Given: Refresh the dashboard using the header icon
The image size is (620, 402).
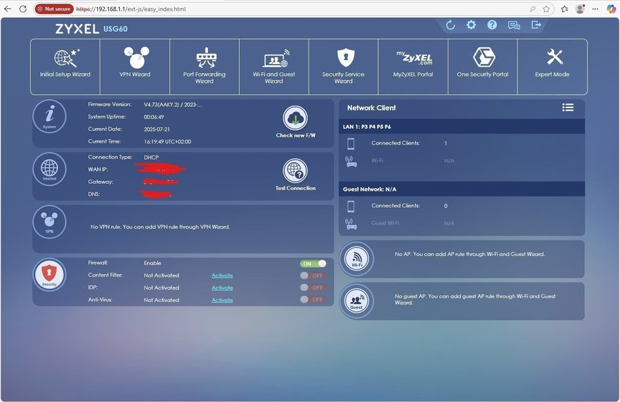Looking at the screenshot, I should pyautogui.click(x=450, y=25).
